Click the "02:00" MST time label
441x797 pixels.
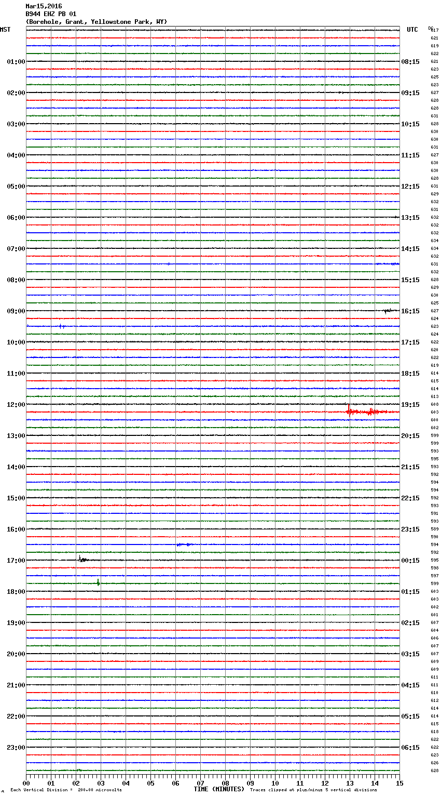[x=16, y=93]
